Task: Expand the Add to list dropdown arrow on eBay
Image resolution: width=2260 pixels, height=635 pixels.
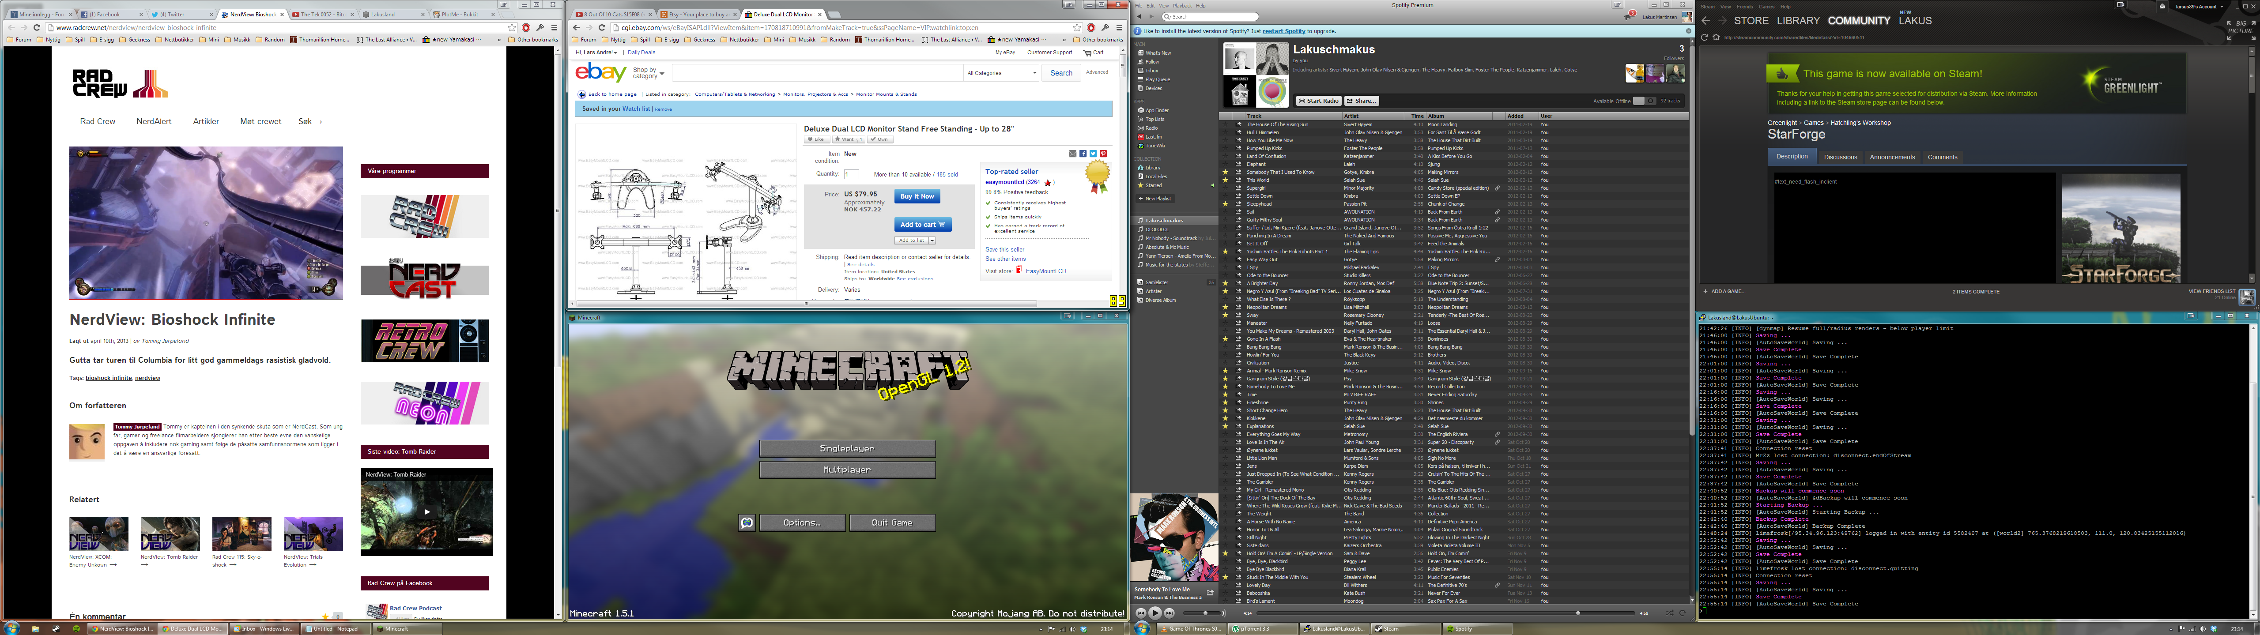Action: coord(932,240)
